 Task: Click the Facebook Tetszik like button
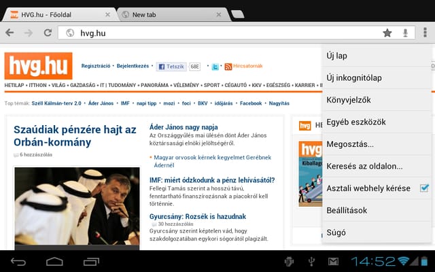(x=171, y=67)
